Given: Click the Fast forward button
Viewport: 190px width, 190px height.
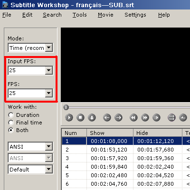Looking at the screenshot, I should tap(145, 118).
